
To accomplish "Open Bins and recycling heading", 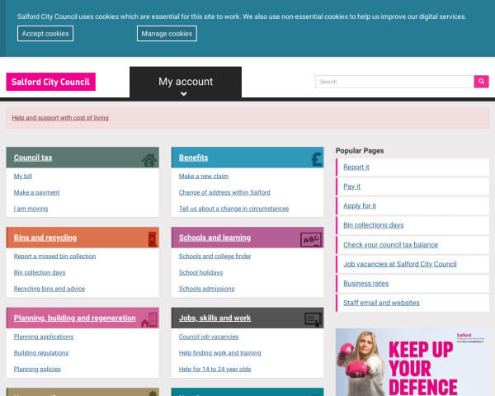I will [x=45, y=238].
